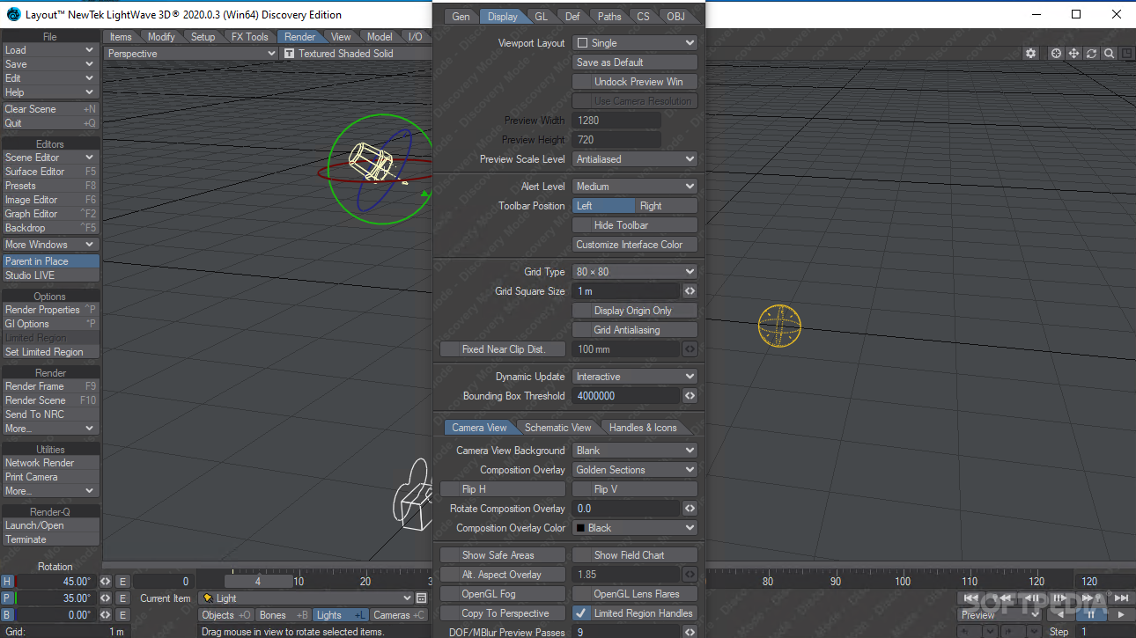
Task: Set Toolbar Position to Right
Action: pyautogui.click(x=666, y=206)
